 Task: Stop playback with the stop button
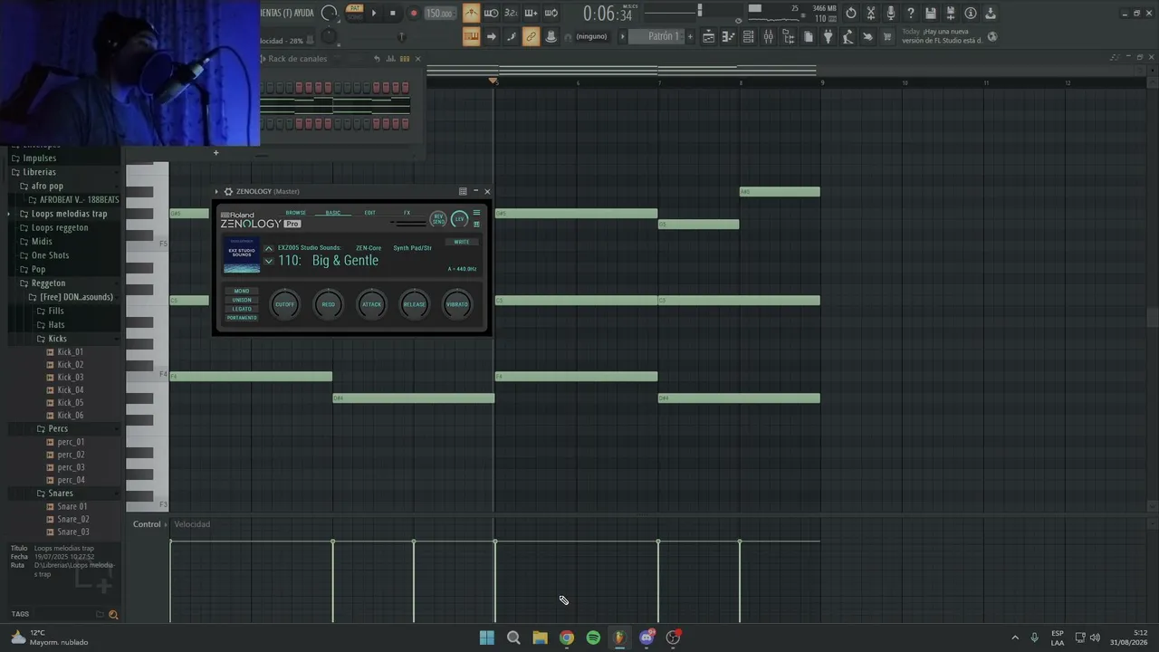(x=393, y=13)
